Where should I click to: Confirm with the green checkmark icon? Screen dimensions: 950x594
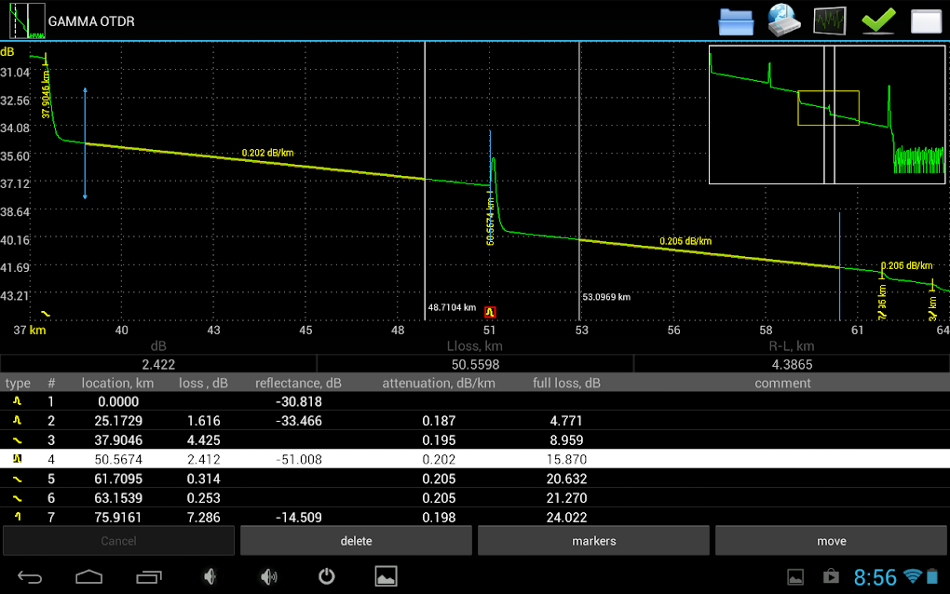point(877,20)
